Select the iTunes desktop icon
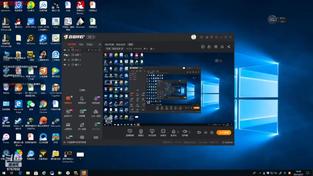 [x=6, y=138]
